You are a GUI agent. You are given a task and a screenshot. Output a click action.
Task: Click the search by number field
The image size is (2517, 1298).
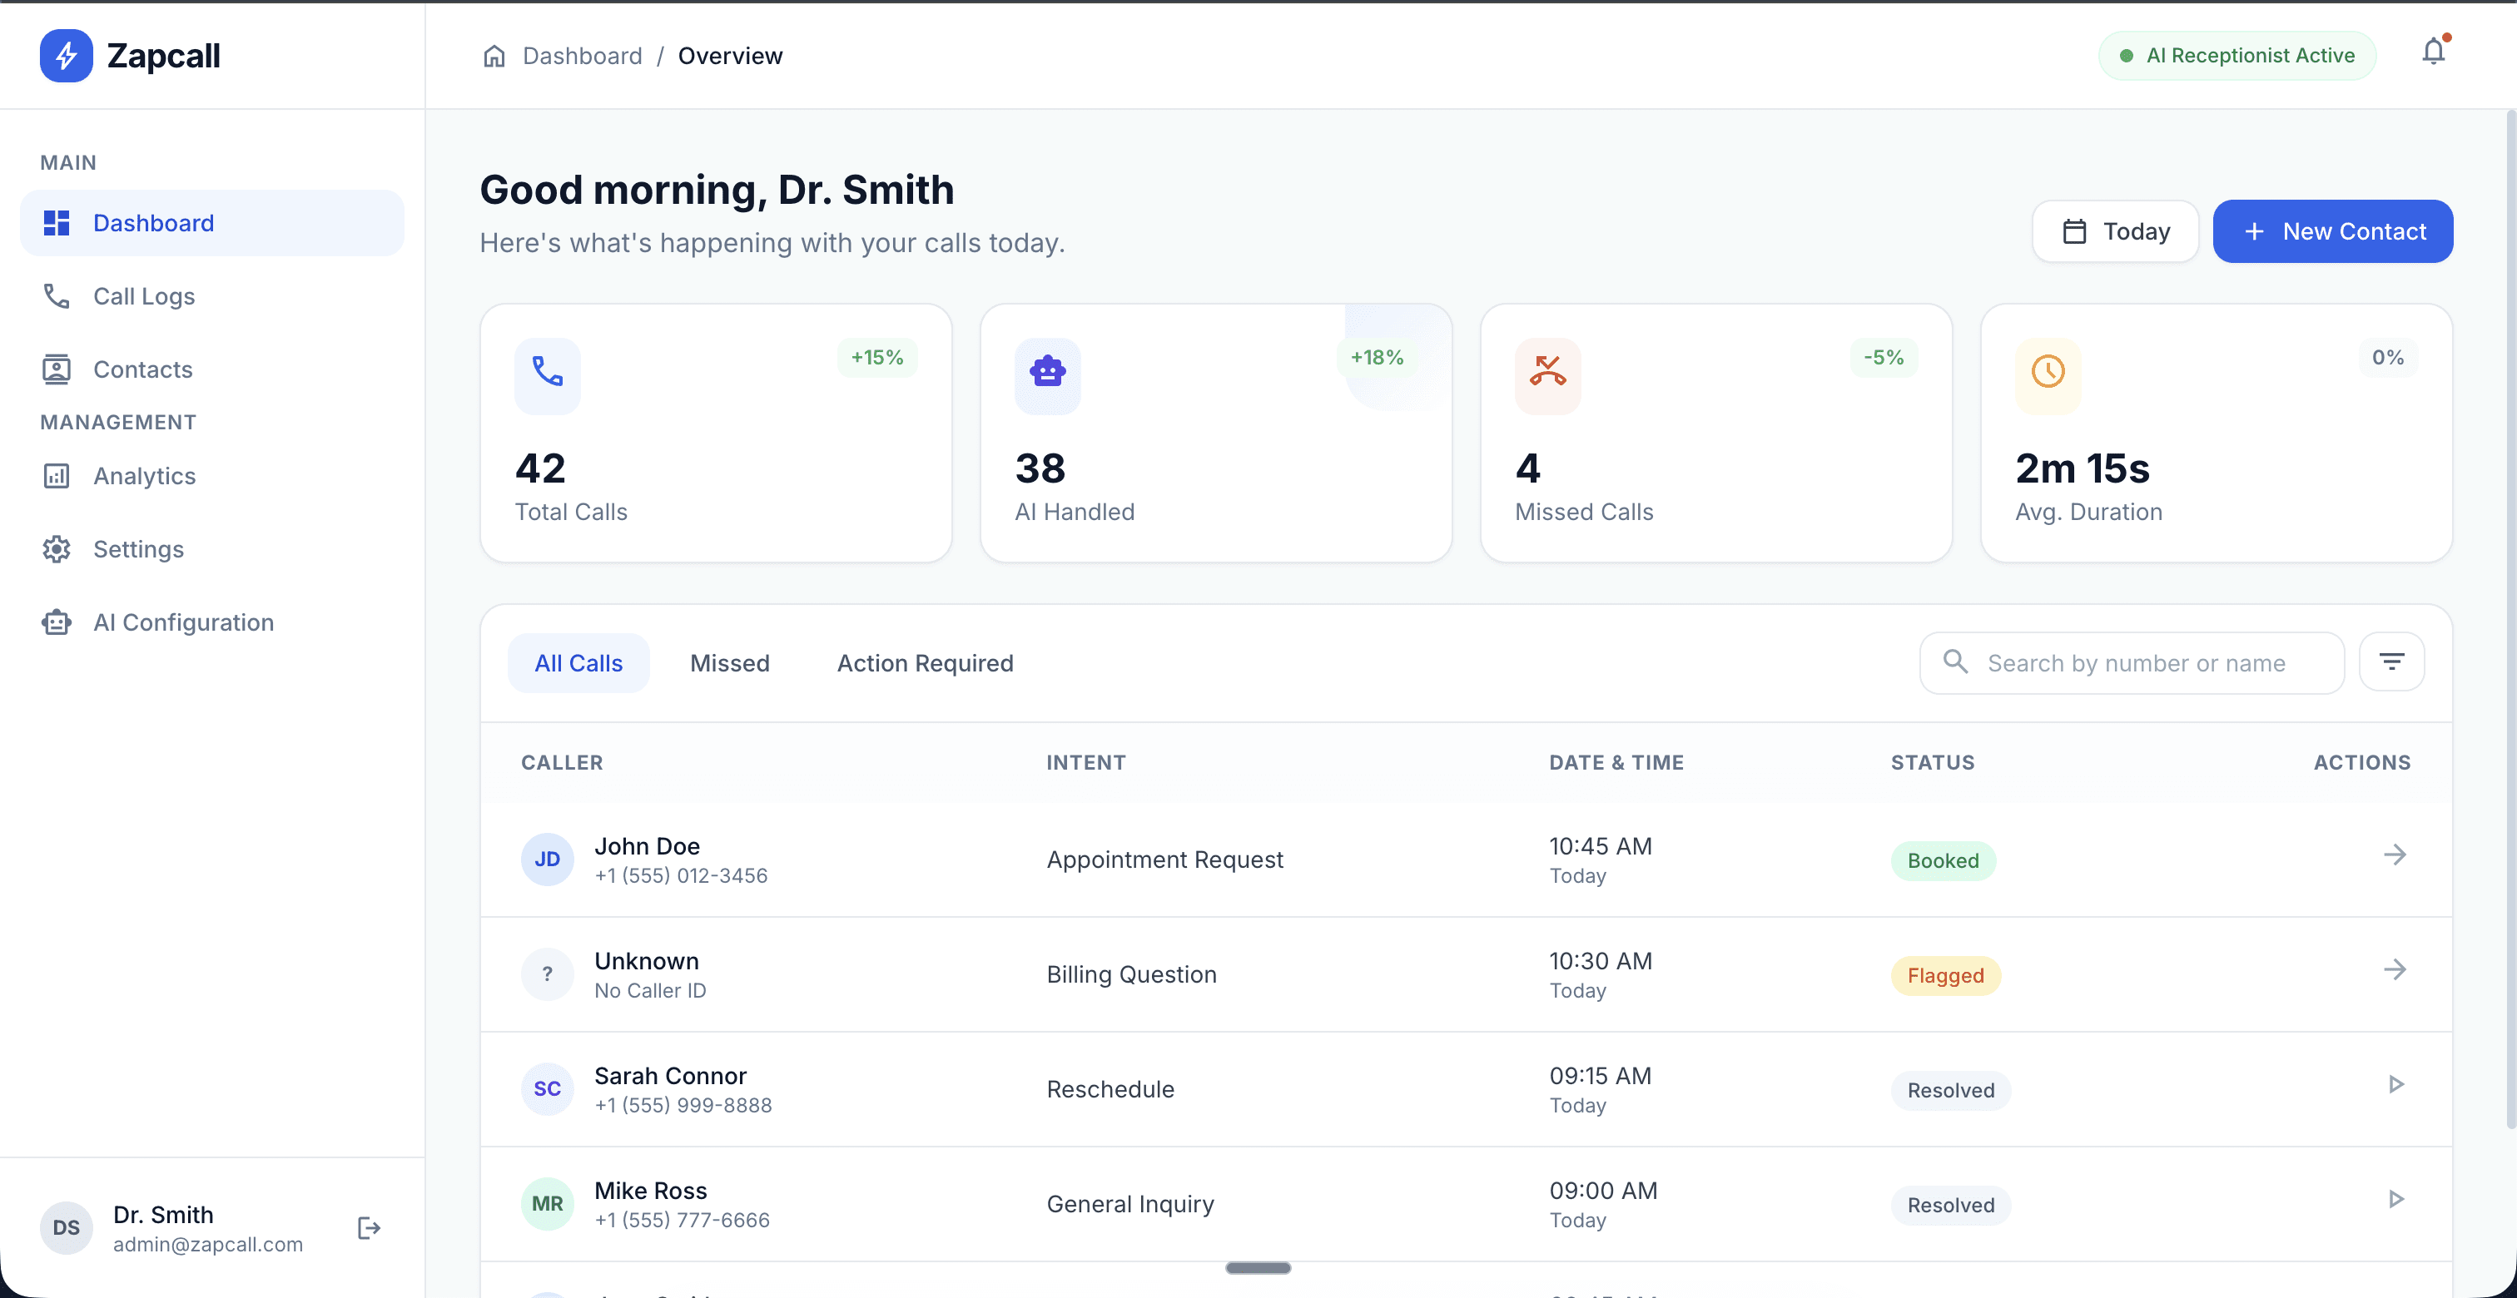[2135, 663]
